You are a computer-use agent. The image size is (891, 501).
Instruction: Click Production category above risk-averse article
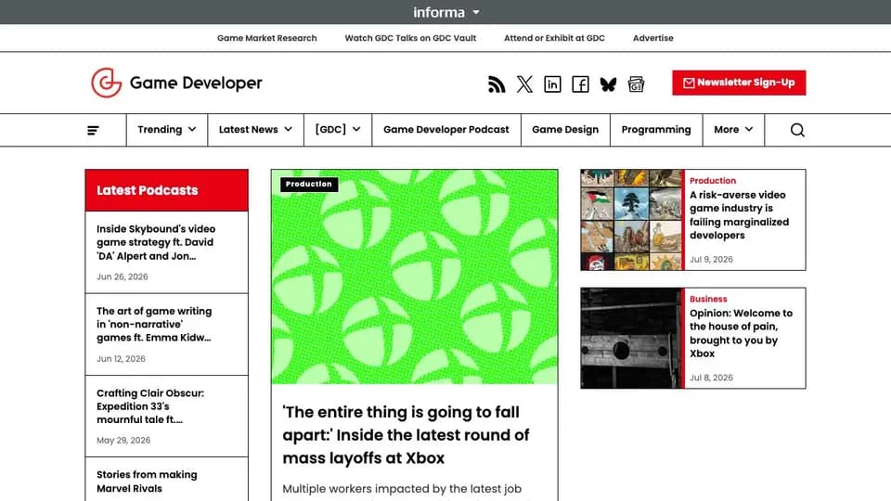point(713,181)
